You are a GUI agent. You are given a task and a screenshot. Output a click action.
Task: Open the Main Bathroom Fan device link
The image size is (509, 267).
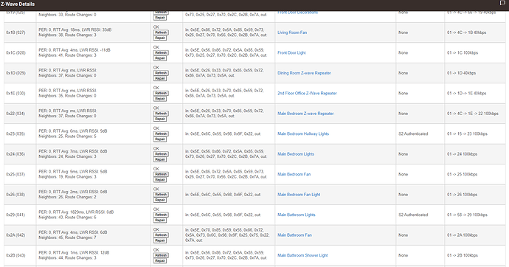(x=294, y=235)
